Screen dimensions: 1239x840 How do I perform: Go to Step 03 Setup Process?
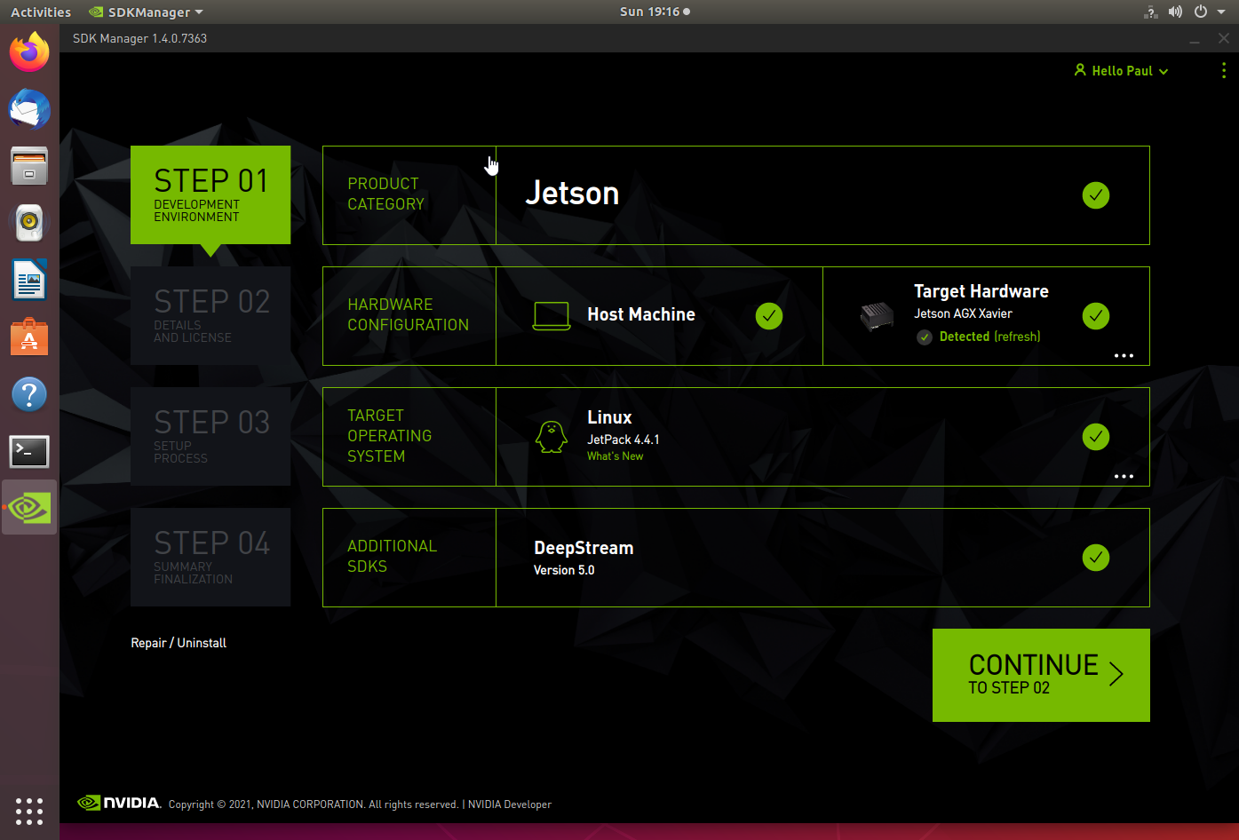(210, 436)
